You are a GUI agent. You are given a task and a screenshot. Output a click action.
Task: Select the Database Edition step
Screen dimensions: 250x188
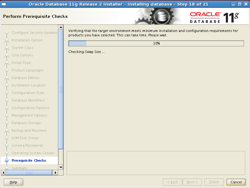(x=25, y=78)
